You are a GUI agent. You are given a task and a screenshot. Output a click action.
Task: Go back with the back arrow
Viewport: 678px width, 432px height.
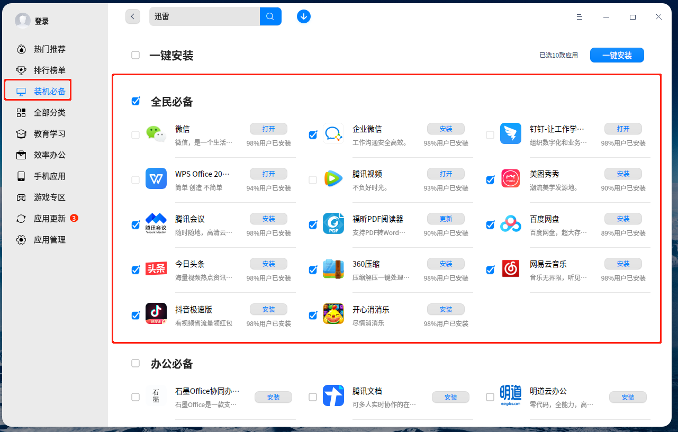pyautogui.click(x=133, y=16)
